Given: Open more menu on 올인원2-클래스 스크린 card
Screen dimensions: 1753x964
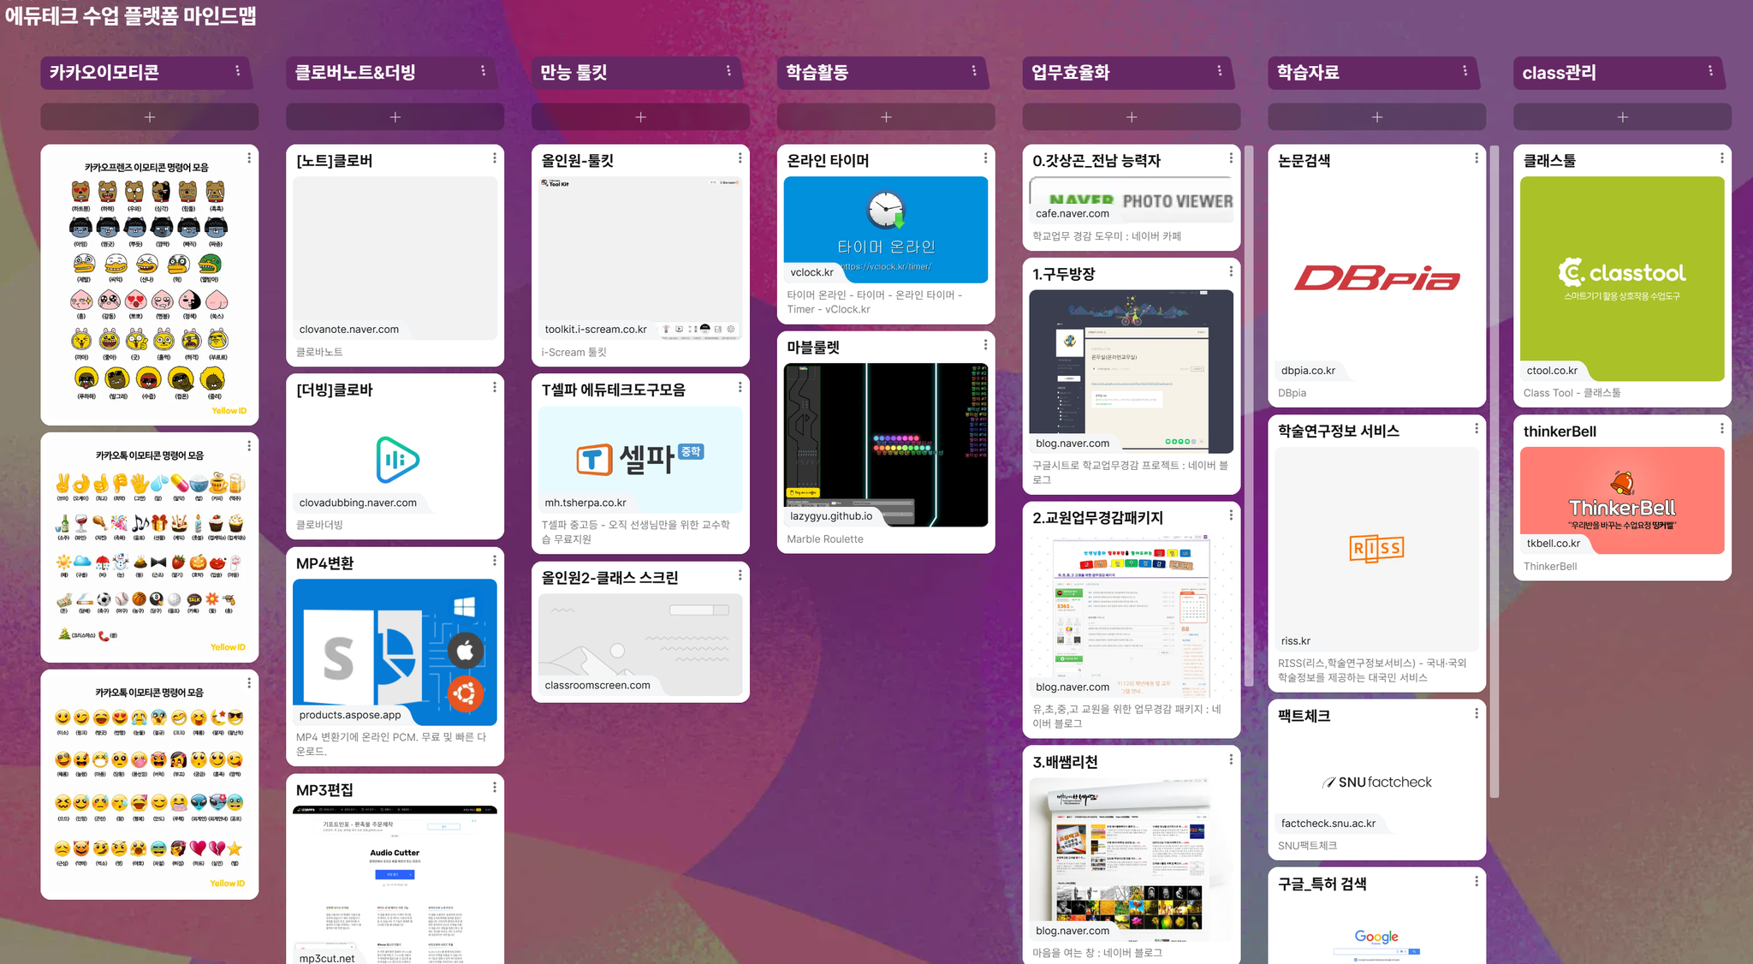Looking at the screenshot, I should [x=740, y=575].
